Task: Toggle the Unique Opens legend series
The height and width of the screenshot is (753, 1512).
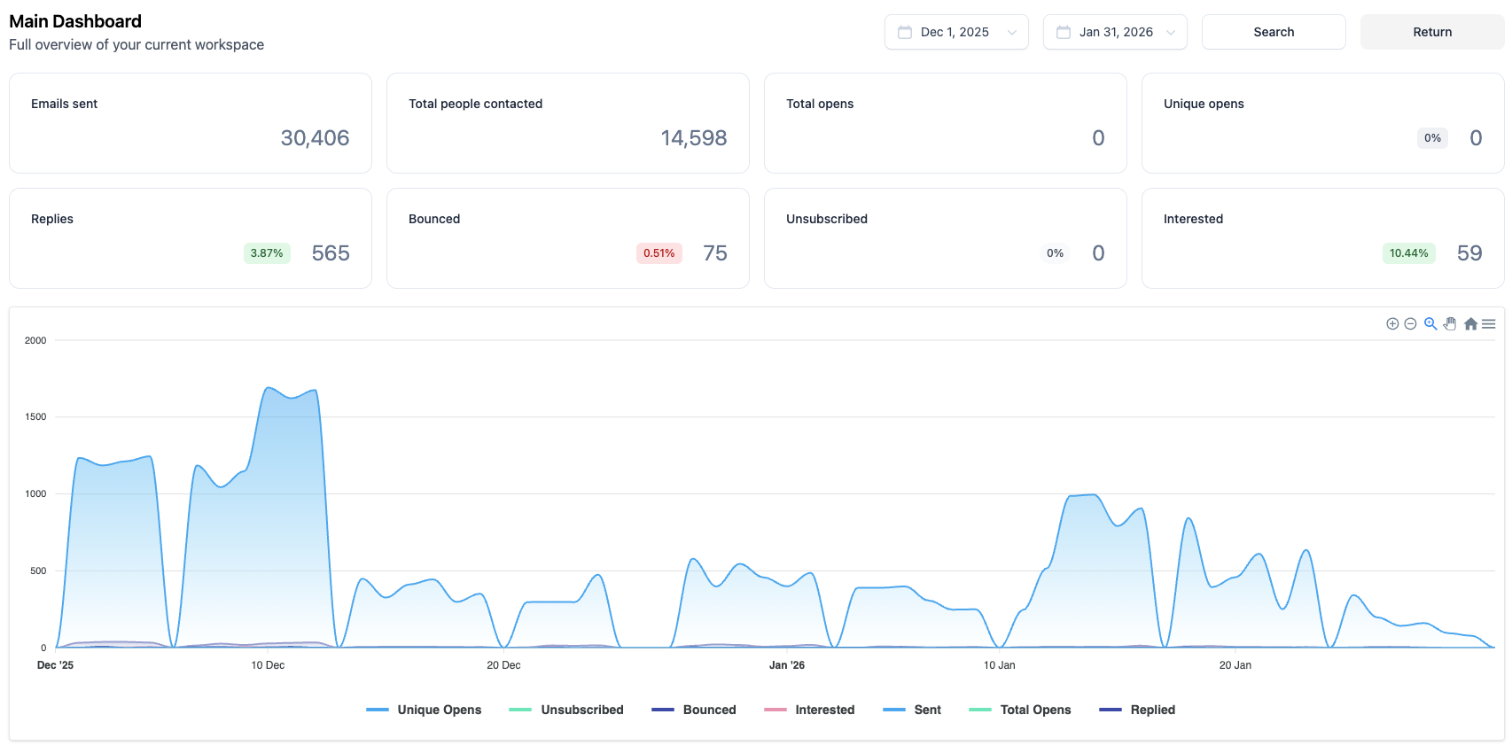Action: point(424,710)
